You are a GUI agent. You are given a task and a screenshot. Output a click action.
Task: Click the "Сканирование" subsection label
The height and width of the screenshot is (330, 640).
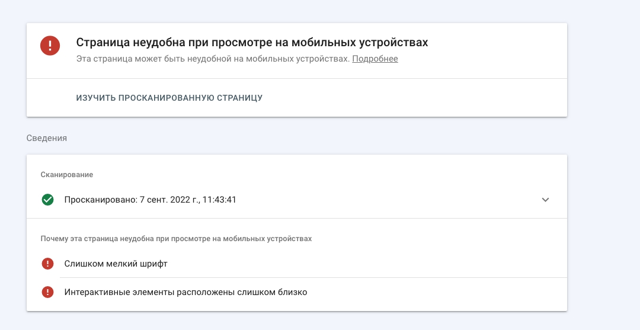coord(67,175)
